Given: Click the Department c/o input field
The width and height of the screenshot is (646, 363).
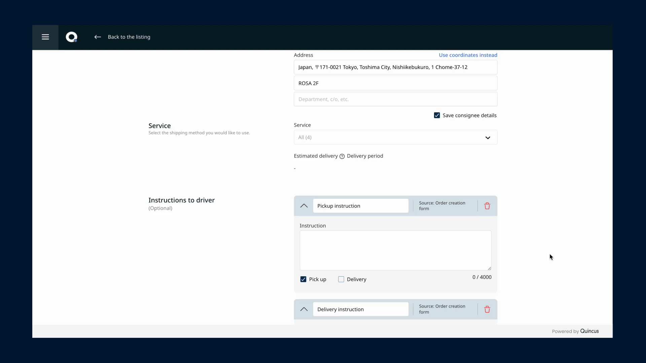Looking at the screenshot, I should pyautogui.click(x=395, y=99).
